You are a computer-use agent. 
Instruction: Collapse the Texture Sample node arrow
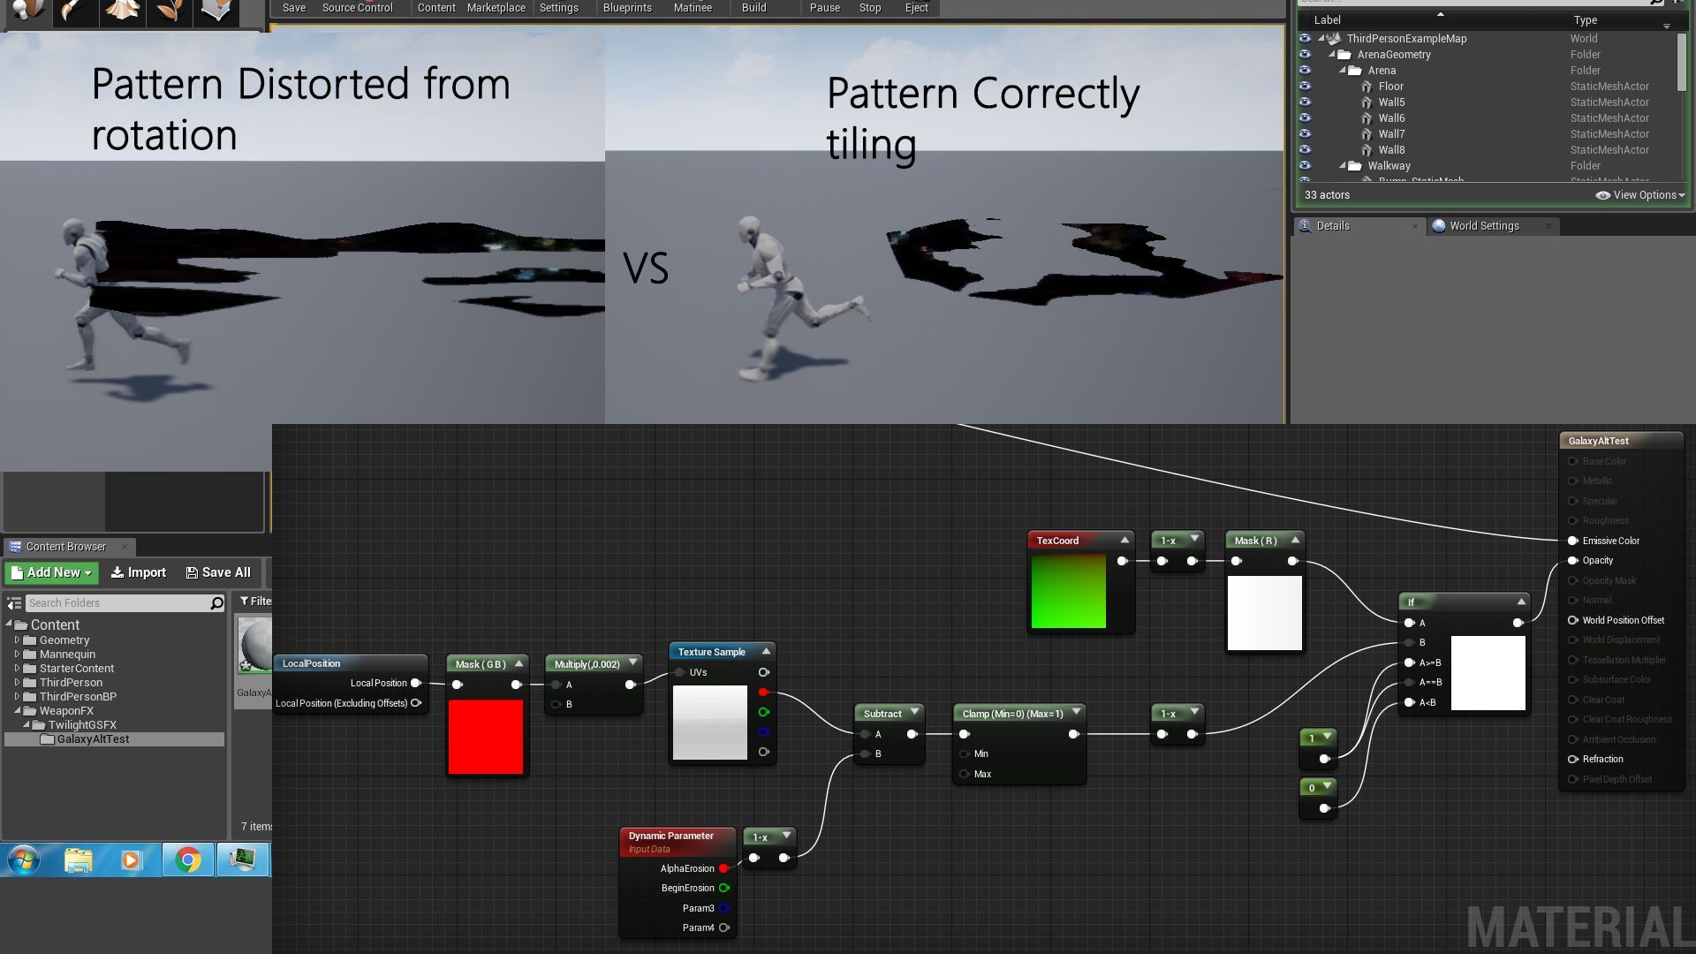click(766, 651)
